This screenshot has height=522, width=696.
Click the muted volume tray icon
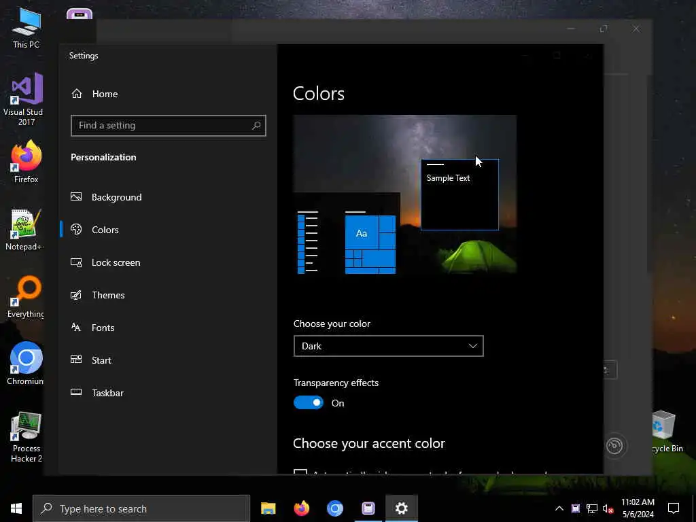pos(608,508)
